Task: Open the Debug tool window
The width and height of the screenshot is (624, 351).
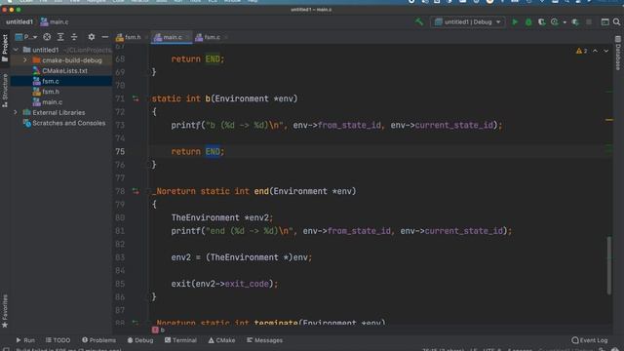Action: [x=140, y=340]
